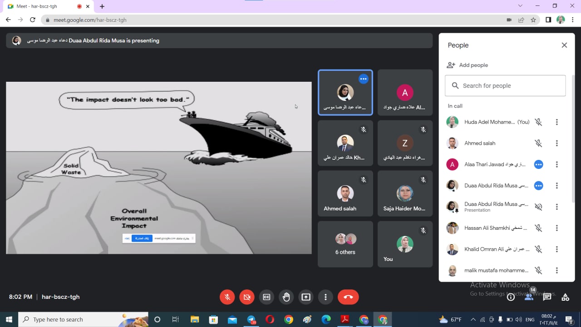The height and width of the screenshot is (327, 581).
Task: Click the red leave call button
Action: pos(348,297)
